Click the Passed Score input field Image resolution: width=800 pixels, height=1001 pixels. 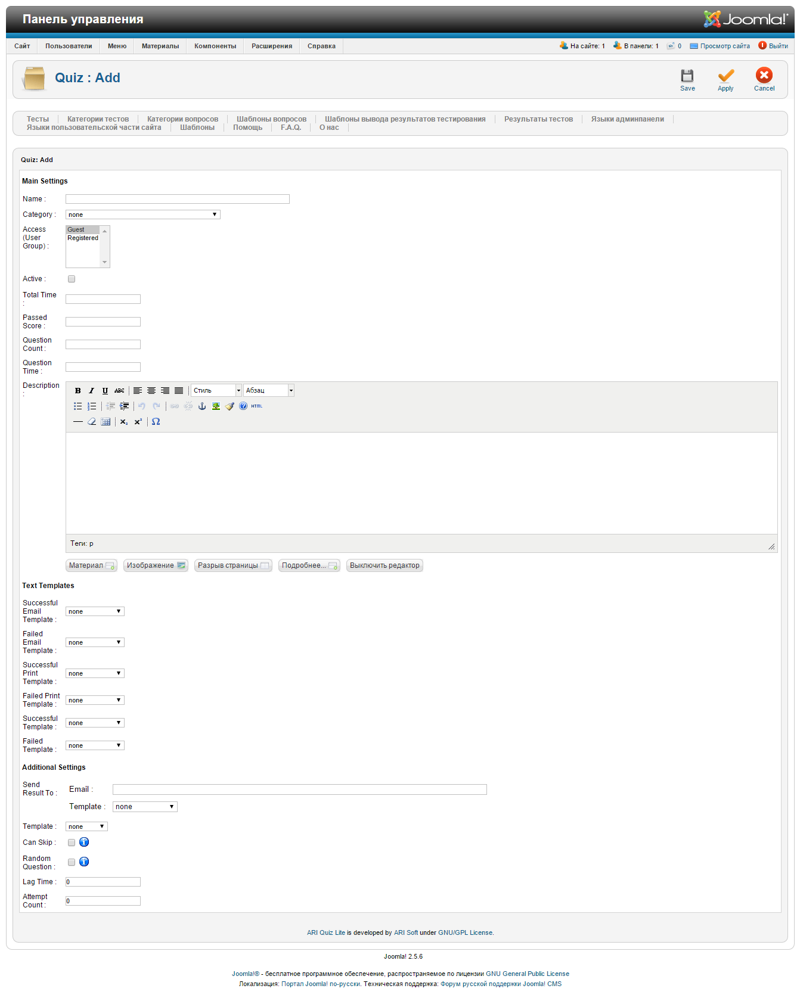[103, 322]
